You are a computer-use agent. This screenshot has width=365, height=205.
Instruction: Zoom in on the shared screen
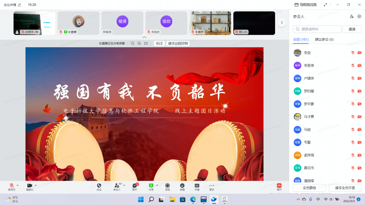coord(139,43)
